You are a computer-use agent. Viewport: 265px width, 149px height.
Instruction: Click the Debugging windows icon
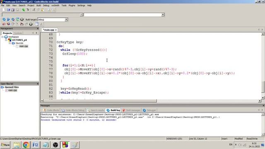coord(37,24)
